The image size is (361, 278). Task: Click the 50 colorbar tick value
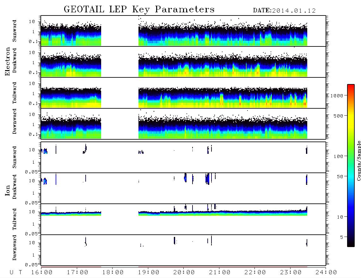click(x=340, y=177)
